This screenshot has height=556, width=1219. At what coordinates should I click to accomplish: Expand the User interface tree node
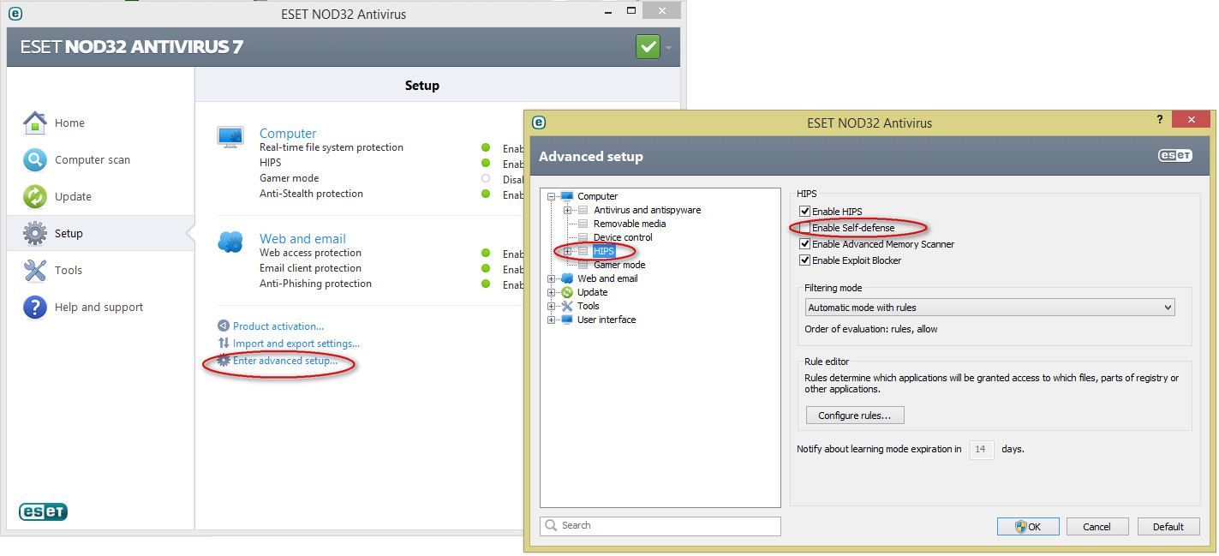[x=552, y=320]
